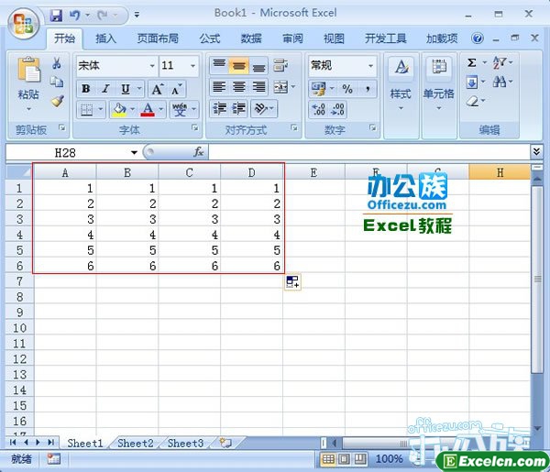Viewport: 550px width, 472px height.
Task: Increase indent of cell contents
Action: pos(239,108)
